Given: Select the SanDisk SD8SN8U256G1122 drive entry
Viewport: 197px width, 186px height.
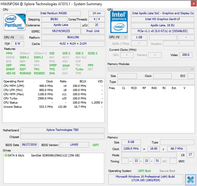Looking at the screenshot, I should coord(55,155).
